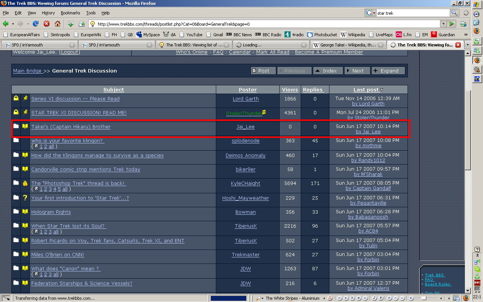Open the MySpace bookmark
This screenshot has width=483, height=302.
[x=148, y=34]
